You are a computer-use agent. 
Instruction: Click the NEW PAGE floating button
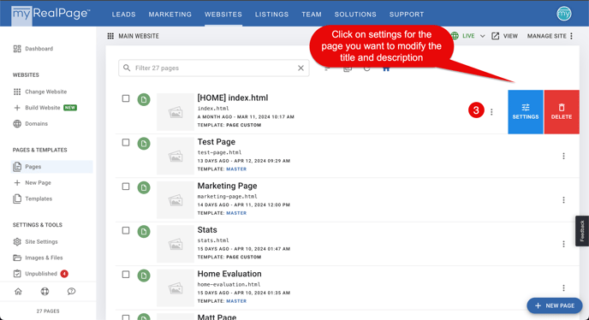(x=555, y=305)
